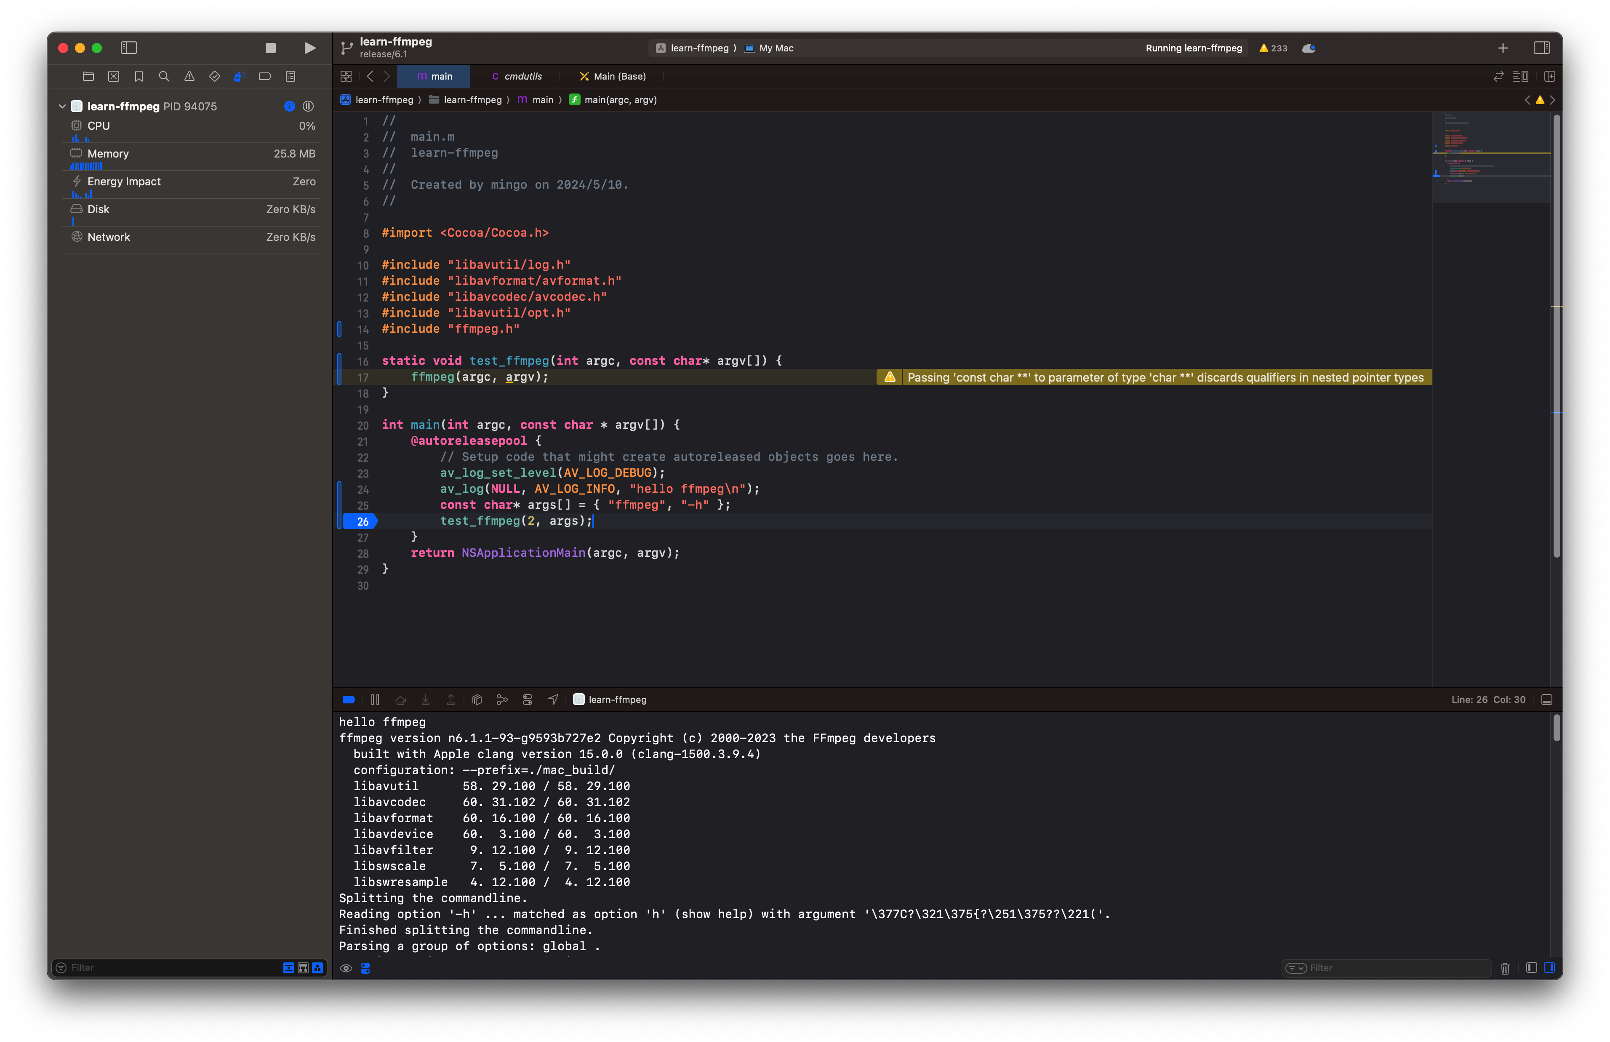Viewport: 1610px width, 1042px height.
Task: Click Debug View Hierarchy icon
Action: [477, 700]
